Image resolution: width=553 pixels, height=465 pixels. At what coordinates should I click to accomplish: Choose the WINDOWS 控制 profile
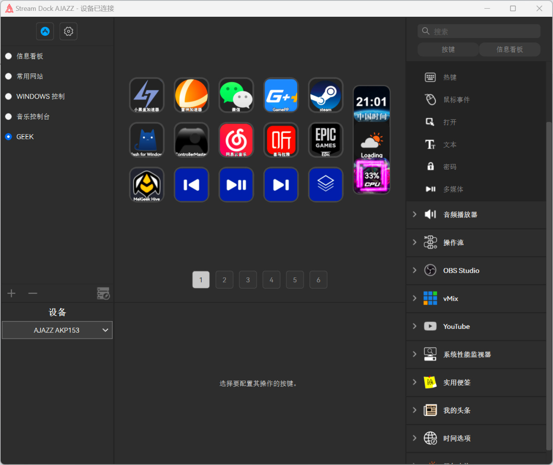coord(8,96)
